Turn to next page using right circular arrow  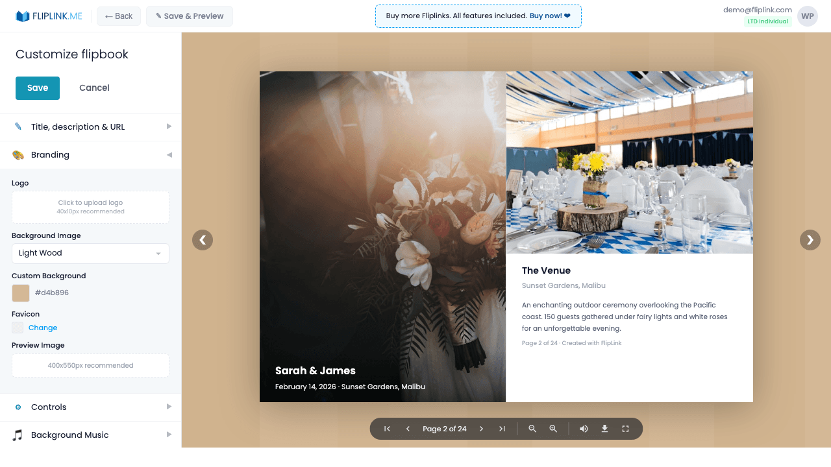pos(810,240)
